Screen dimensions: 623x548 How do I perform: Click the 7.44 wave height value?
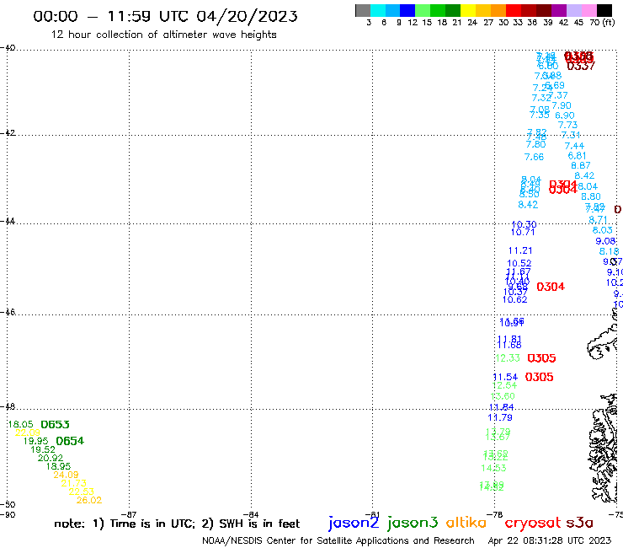[x=574, y=146]
